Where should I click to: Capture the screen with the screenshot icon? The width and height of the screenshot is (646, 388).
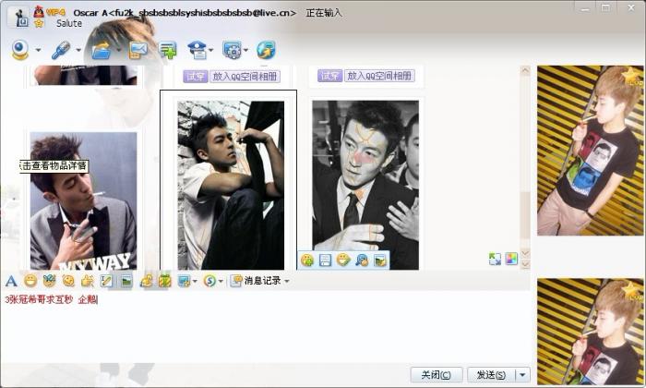(x=184, y=281)
